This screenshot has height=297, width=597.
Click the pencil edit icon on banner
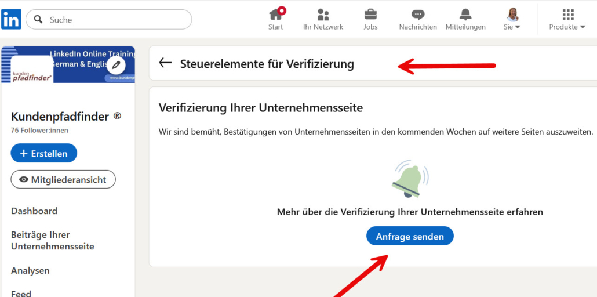coord(117,64)
